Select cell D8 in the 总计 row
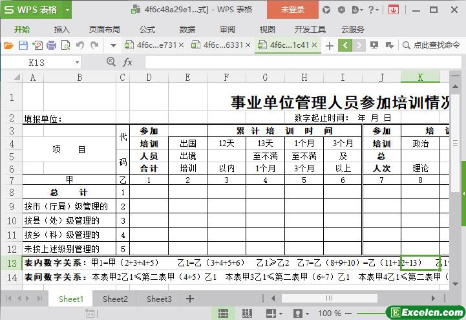 click(x=149, y=192)
